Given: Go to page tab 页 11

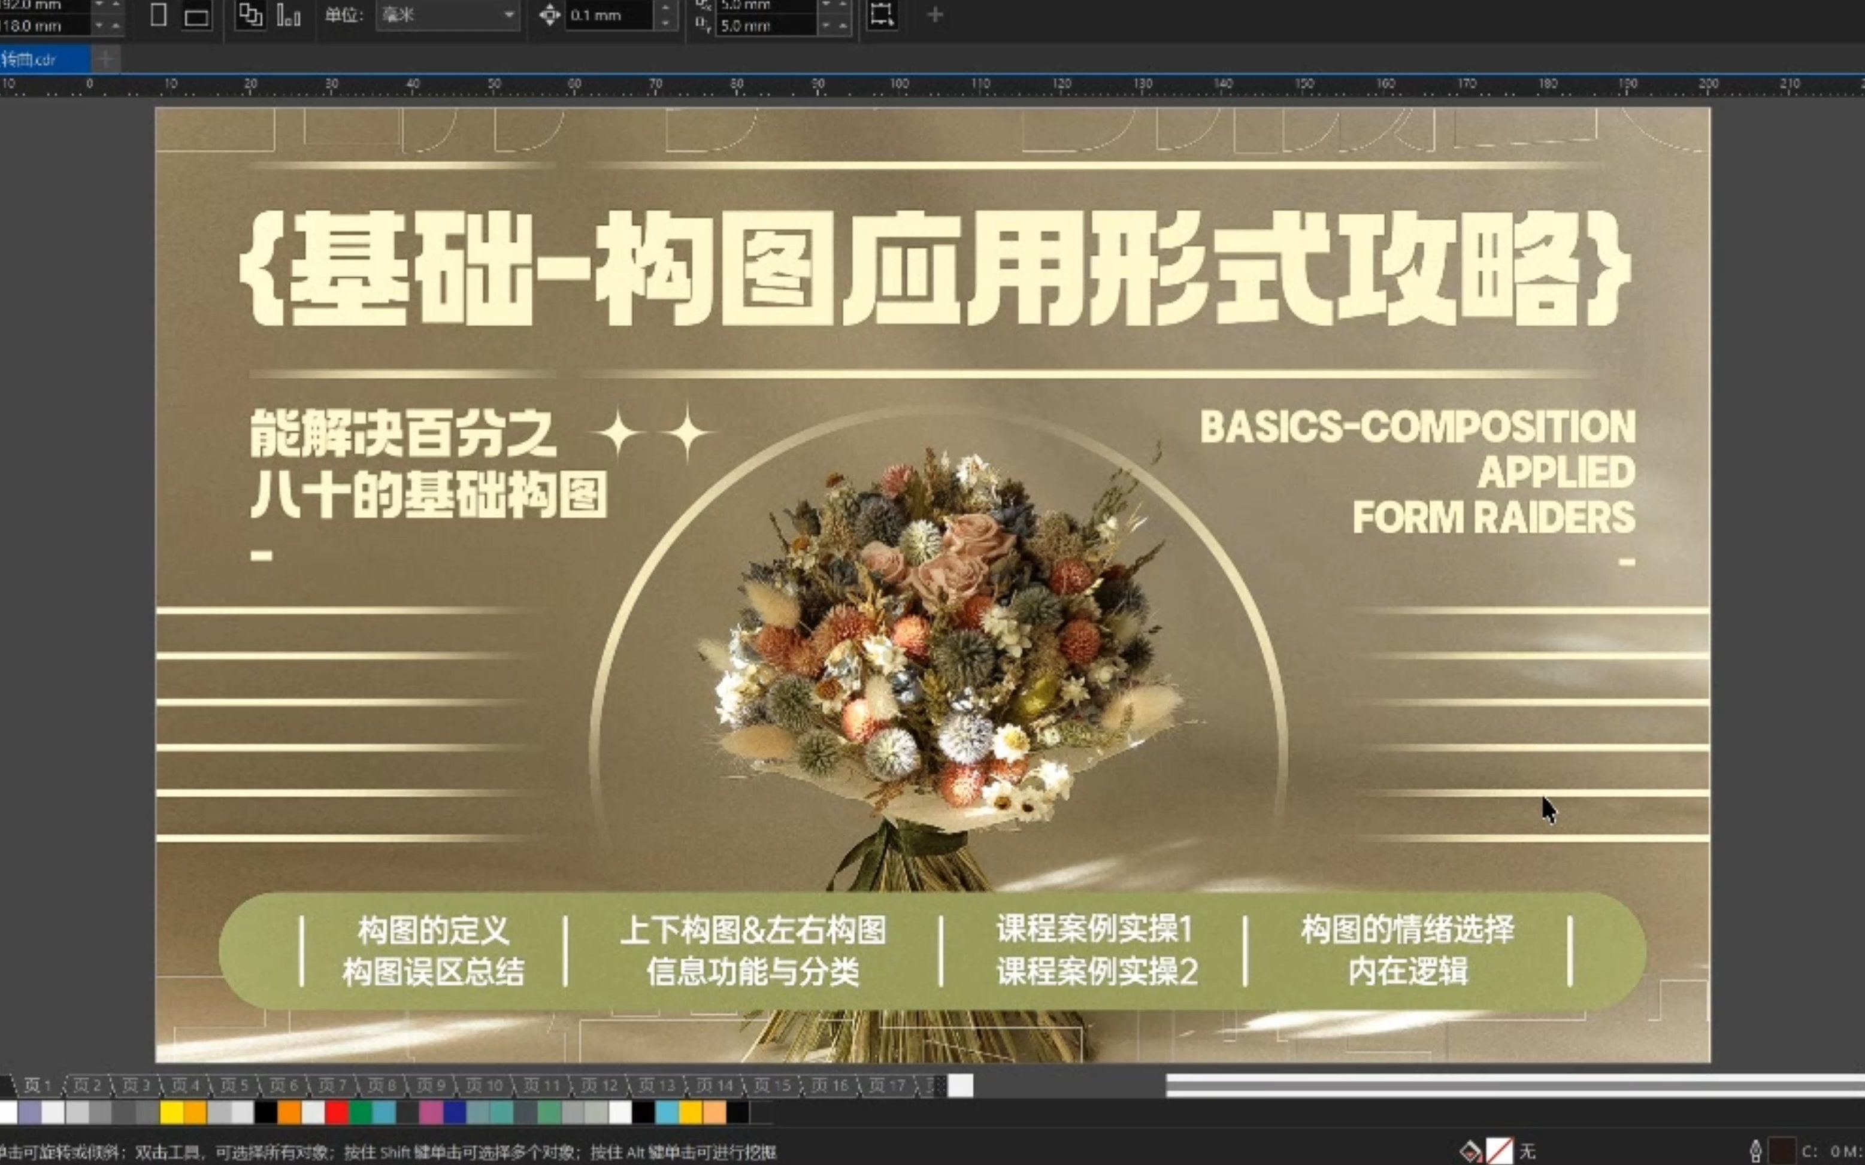Looking at the screenshot, I should click(x=542, y=1085).
